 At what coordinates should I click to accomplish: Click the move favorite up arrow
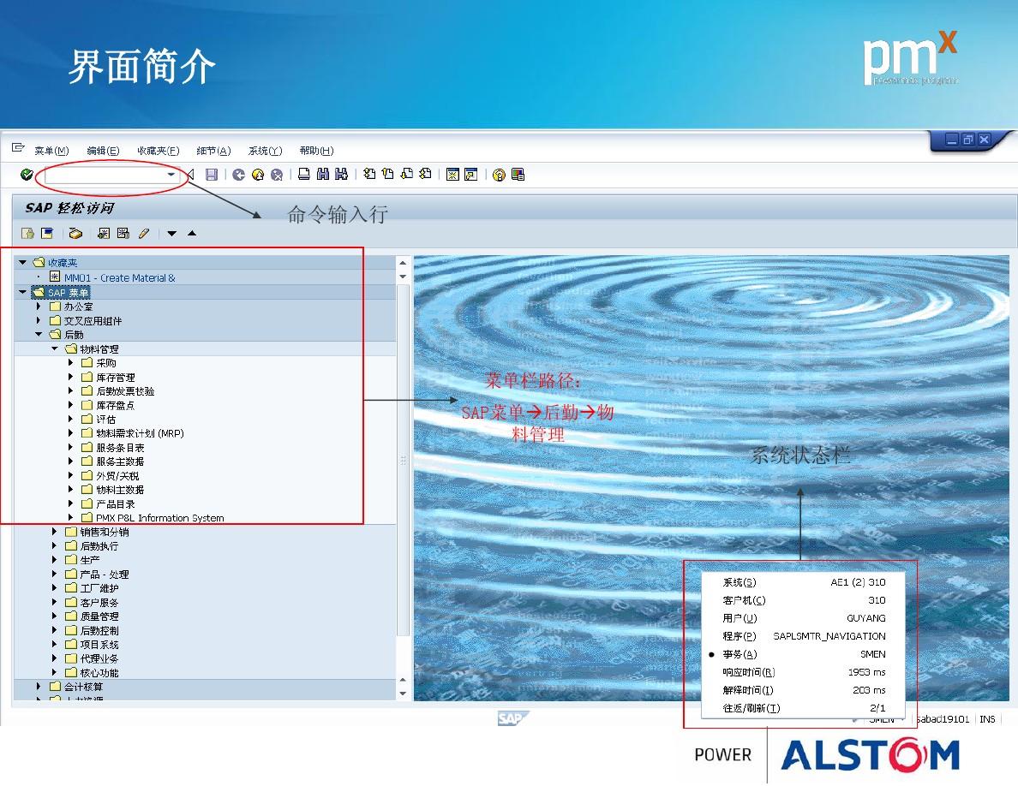[192, 234]
